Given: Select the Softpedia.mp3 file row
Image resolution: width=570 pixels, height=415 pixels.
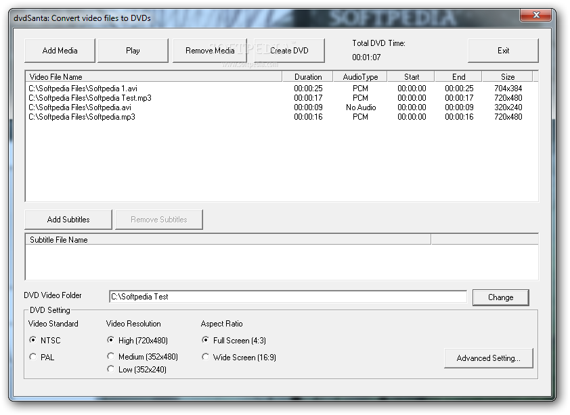Looking at the screenshot, I should (x=281, y=116).
